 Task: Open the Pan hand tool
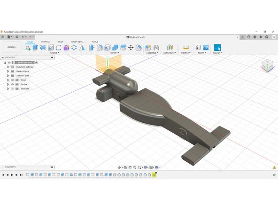[x=130, y=167]
